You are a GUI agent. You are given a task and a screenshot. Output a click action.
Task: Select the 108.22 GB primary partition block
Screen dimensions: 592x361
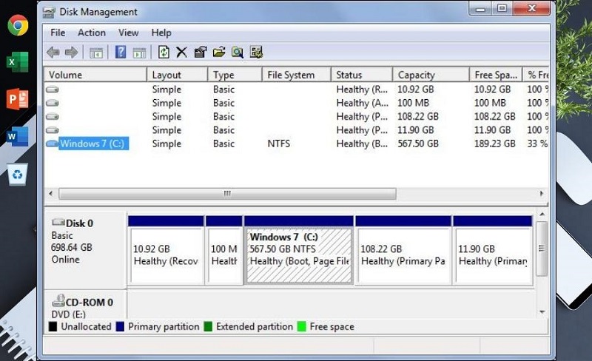coord(402,255)
